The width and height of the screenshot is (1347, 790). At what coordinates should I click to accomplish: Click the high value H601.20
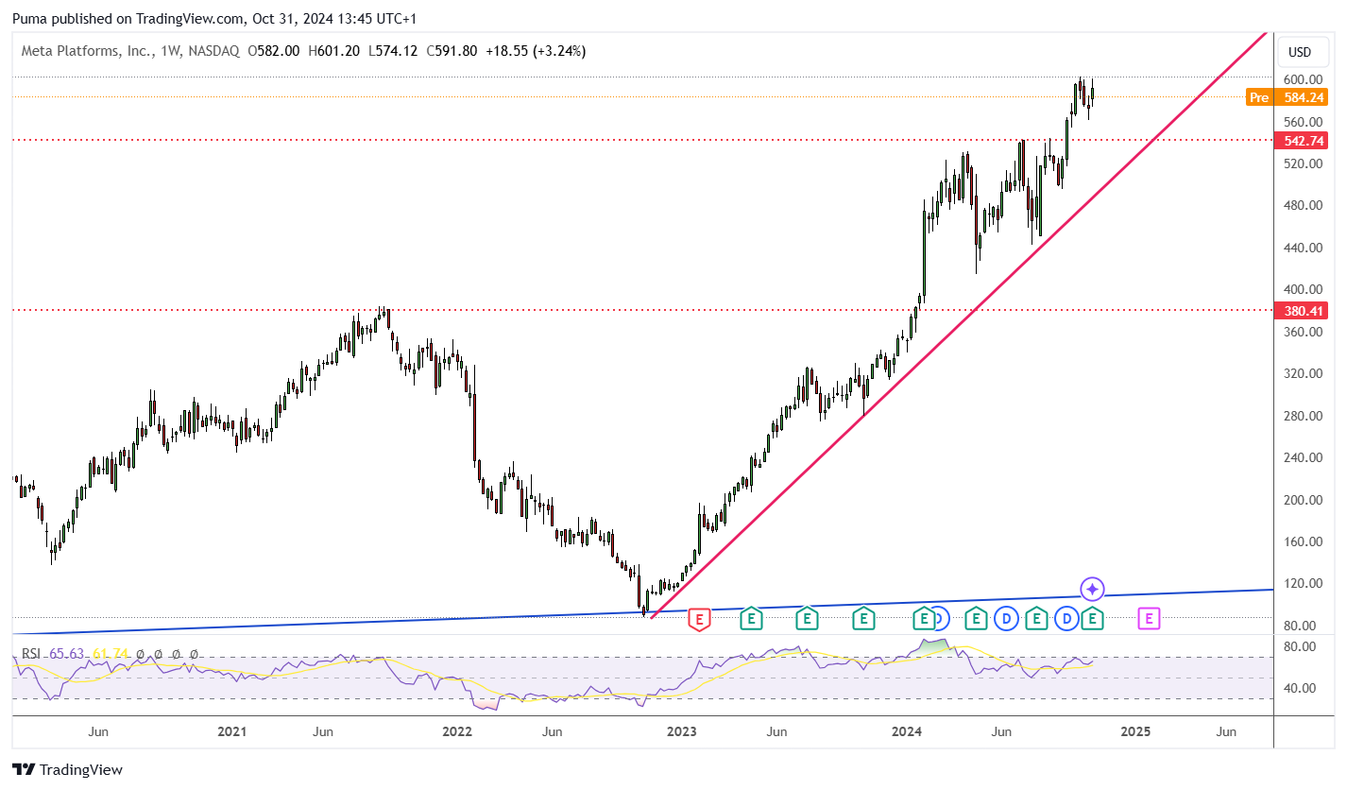[x=333, y=51]
